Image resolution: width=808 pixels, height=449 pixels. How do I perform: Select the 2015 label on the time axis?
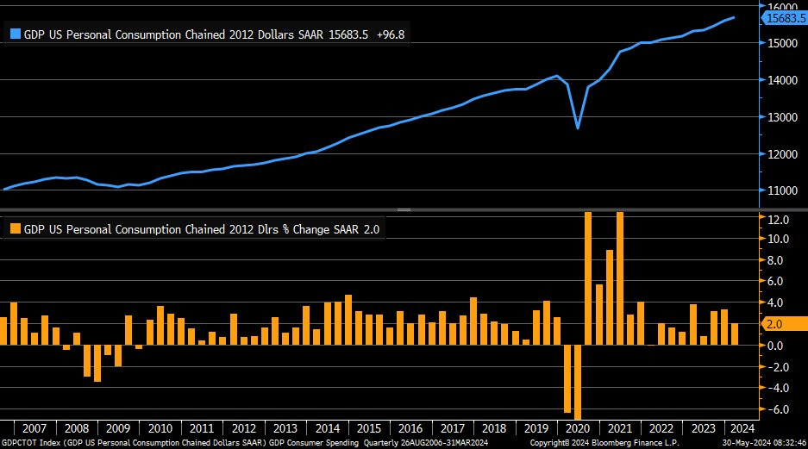tap(367, 428)
